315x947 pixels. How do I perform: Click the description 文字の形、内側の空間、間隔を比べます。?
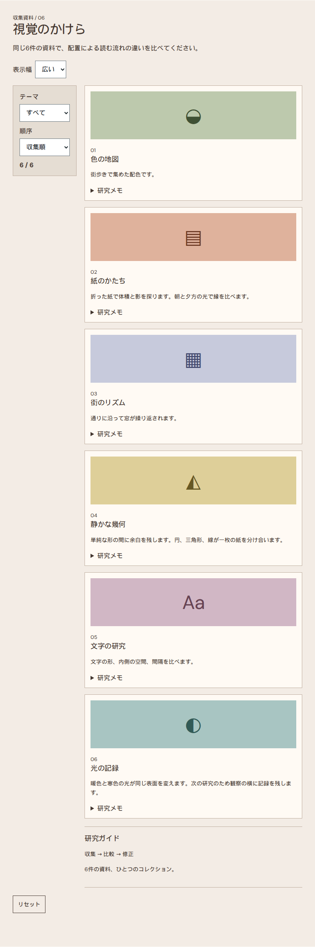pos(143,662)
